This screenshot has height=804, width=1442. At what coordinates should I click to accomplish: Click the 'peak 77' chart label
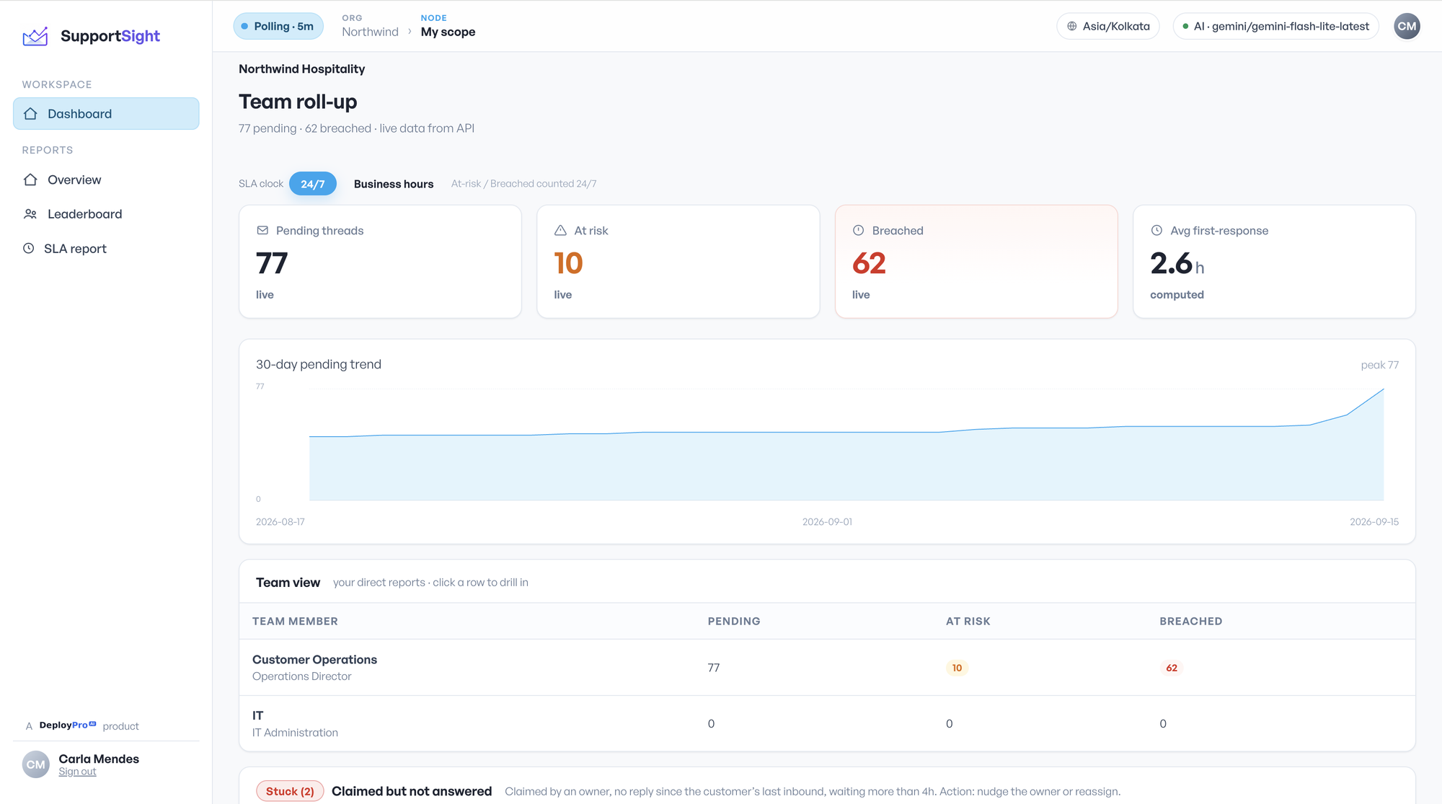(1379, 365)
